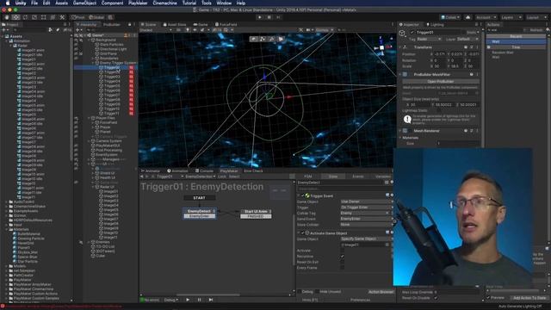Open Trigger Event action settings gear
This screenshot has height=310, width=551.
pyautogui.click(x=392, y=195)
